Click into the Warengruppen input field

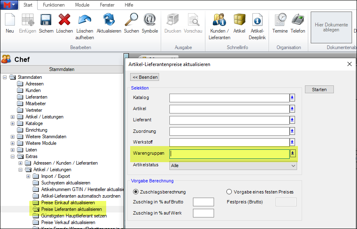click(x=229, y=154)
